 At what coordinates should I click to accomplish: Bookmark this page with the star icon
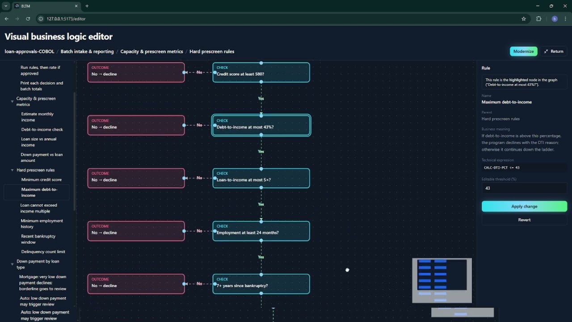pos(524,19)
